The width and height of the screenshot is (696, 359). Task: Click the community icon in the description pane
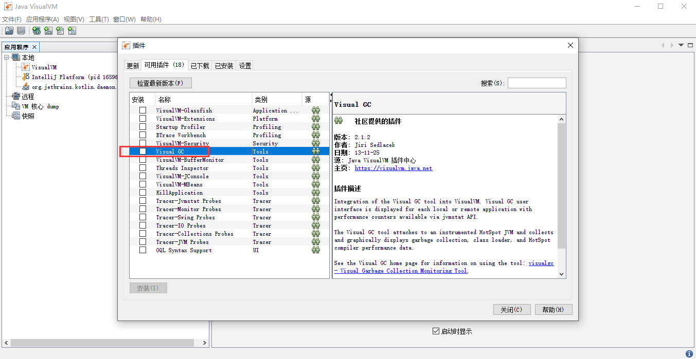click(x=338, y=121)
